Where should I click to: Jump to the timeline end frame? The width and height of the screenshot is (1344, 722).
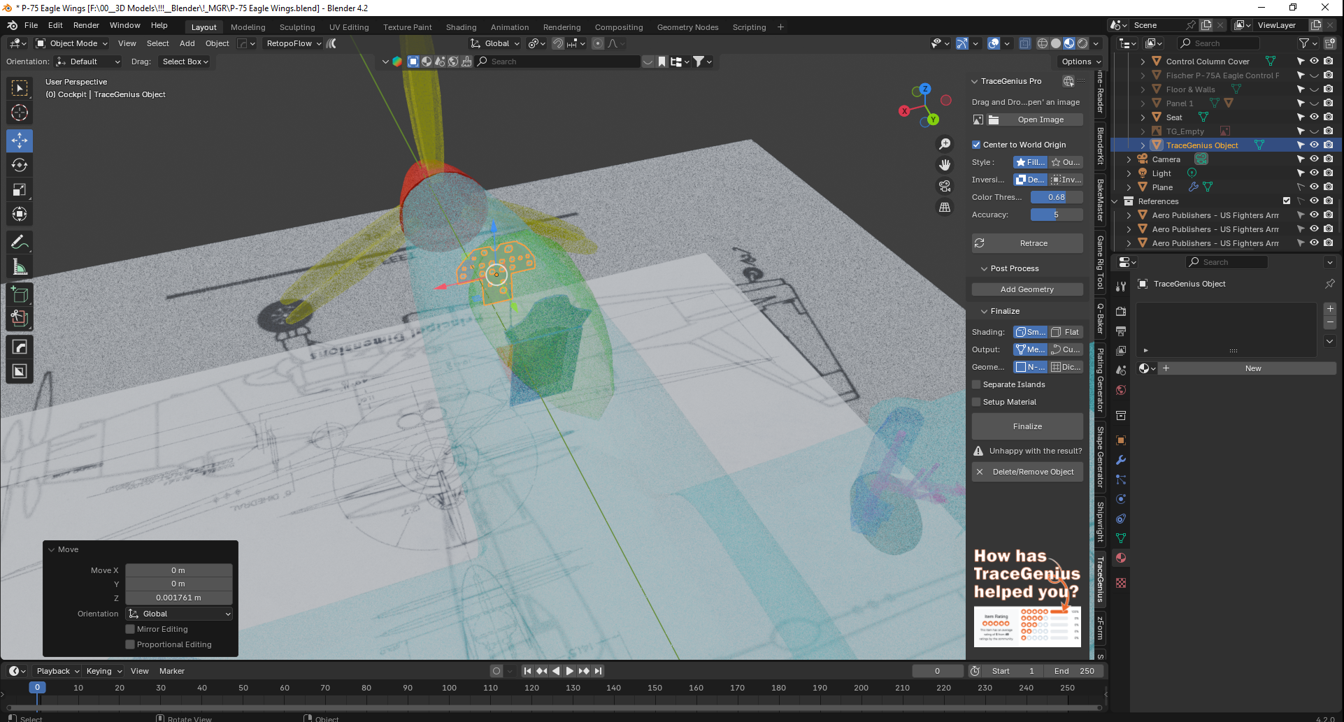(598, 671)
